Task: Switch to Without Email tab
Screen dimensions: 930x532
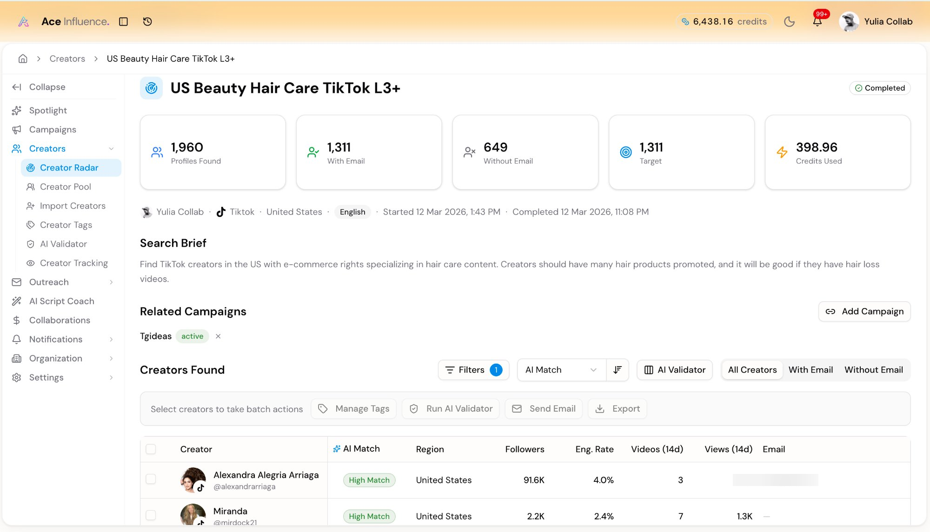Action: tap(873, 370)
